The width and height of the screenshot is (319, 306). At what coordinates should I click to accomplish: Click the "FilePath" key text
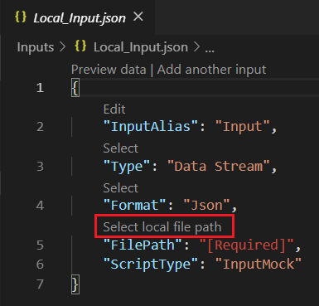143,245
